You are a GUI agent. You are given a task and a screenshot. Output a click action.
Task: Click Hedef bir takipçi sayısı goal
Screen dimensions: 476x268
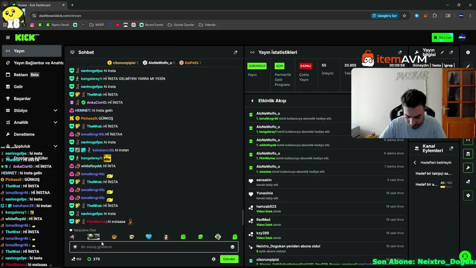coord(433,173)
